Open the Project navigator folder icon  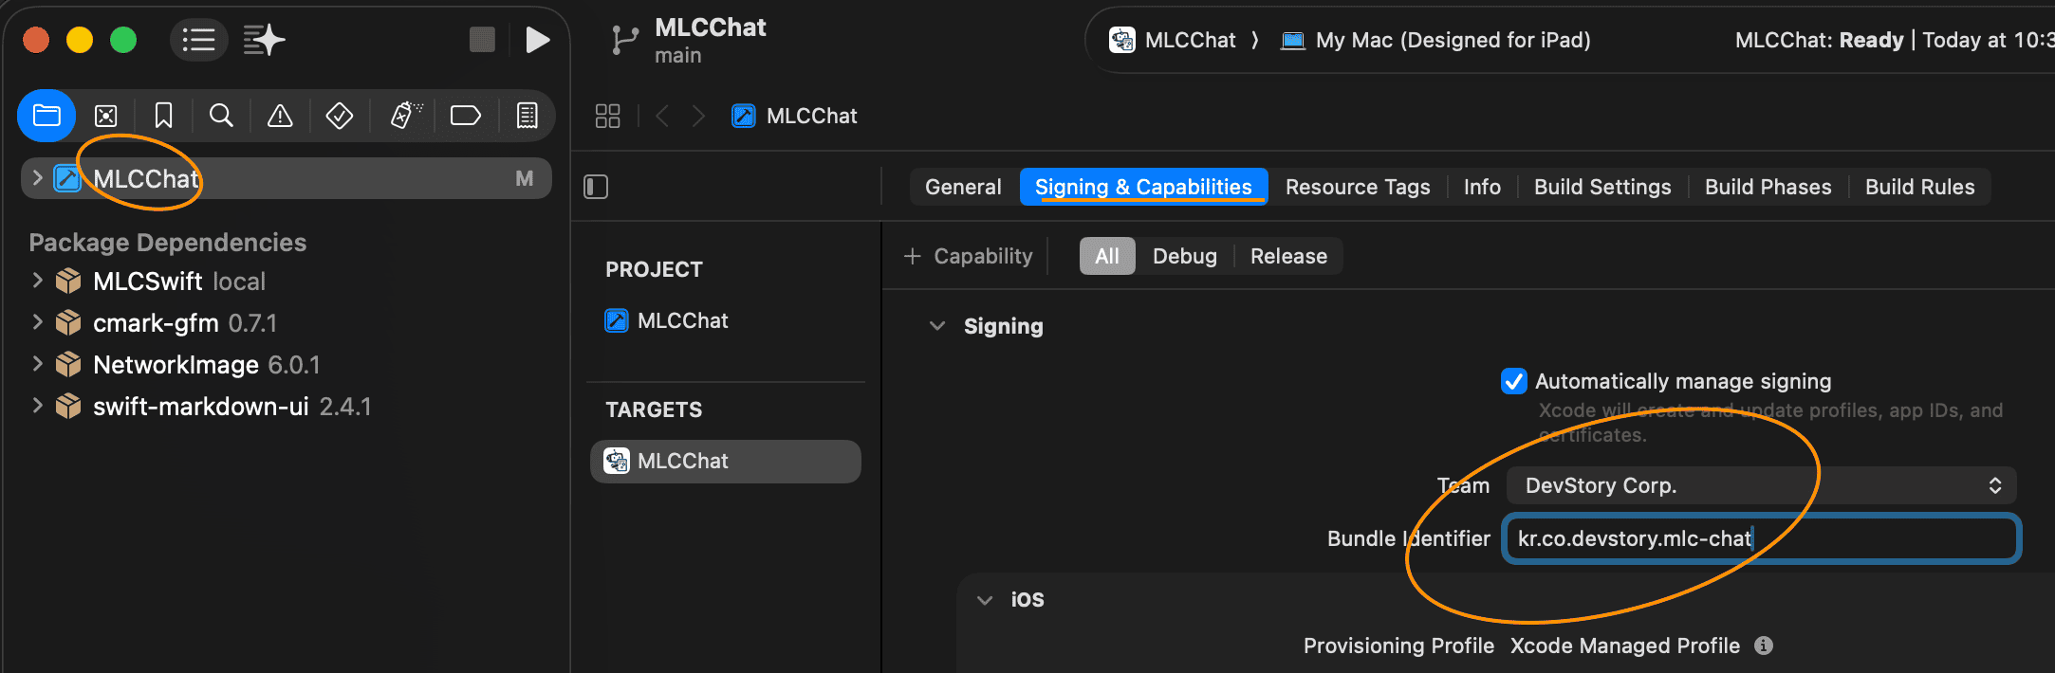(46, 116)
